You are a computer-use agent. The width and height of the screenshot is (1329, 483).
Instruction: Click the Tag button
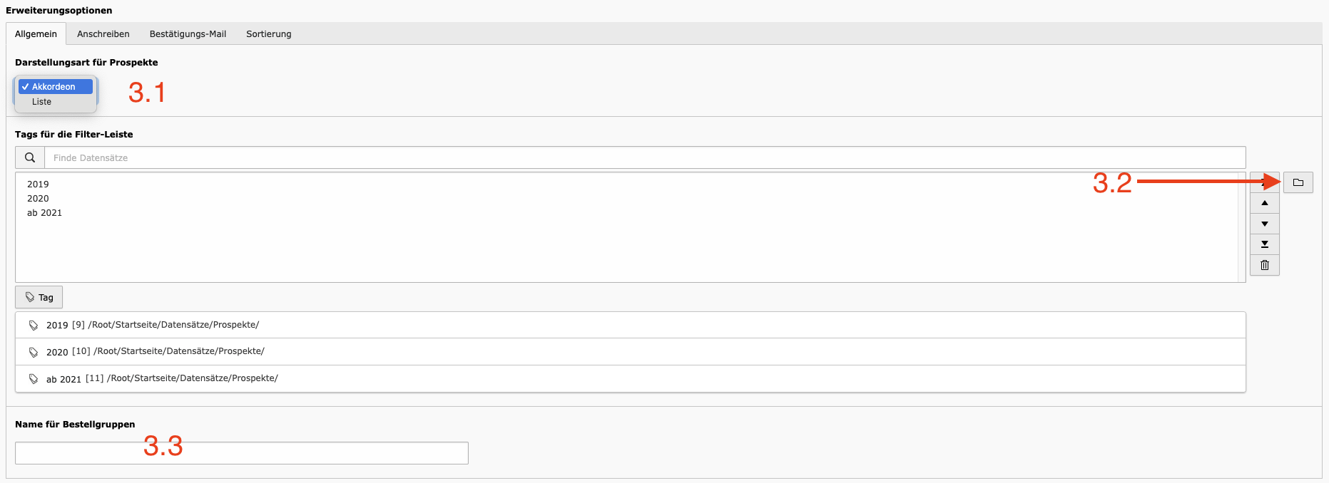tap(39, 297)
